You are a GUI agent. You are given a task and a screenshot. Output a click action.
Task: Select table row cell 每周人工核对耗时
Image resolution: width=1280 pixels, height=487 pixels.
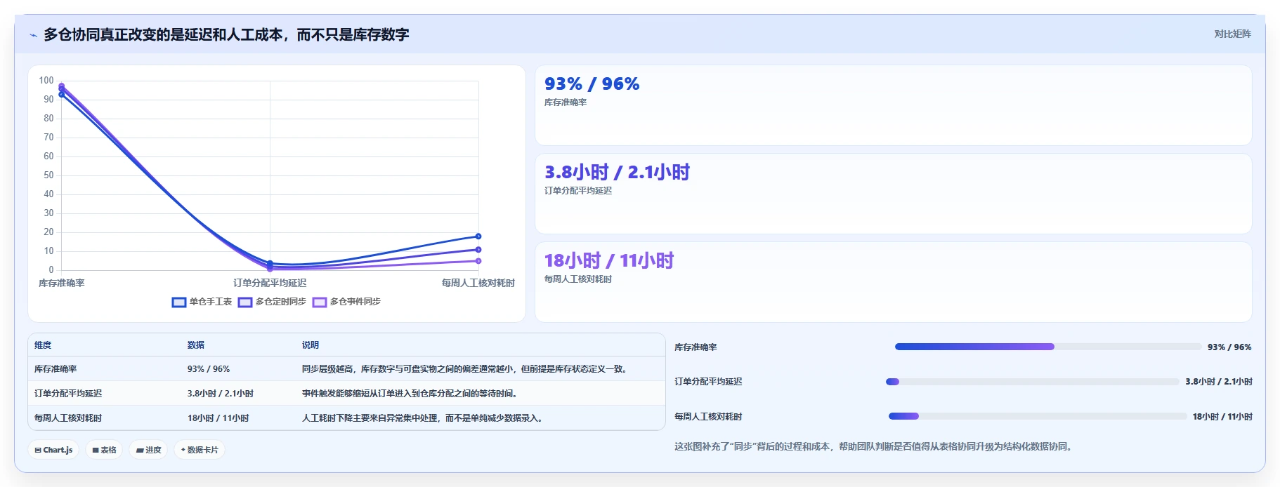pyautogui.click(x=68, y=418)
